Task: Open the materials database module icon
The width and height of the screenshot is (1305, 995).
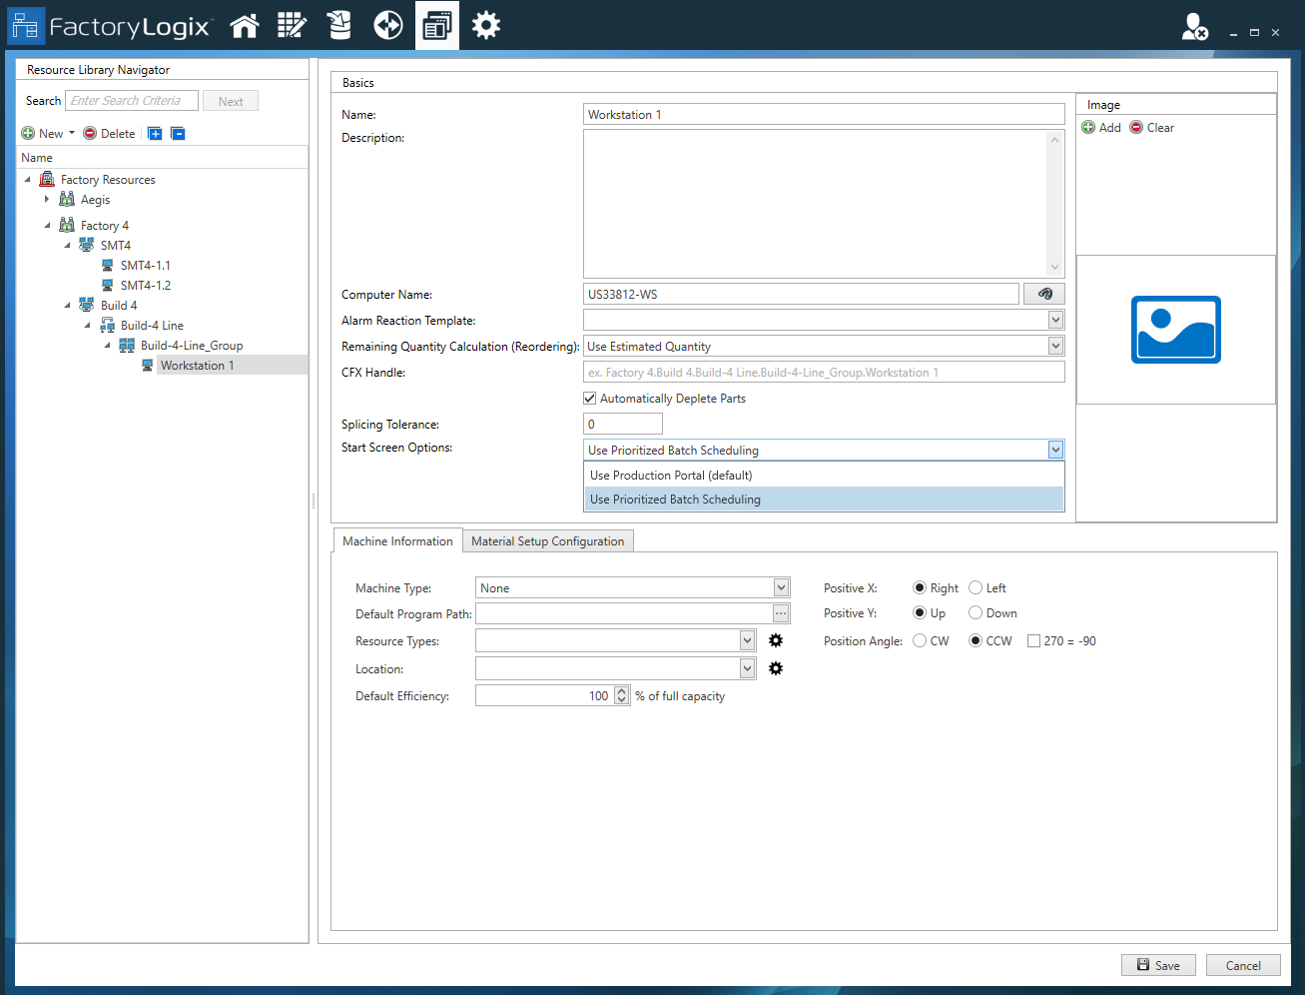Action: tap(339, 25)
